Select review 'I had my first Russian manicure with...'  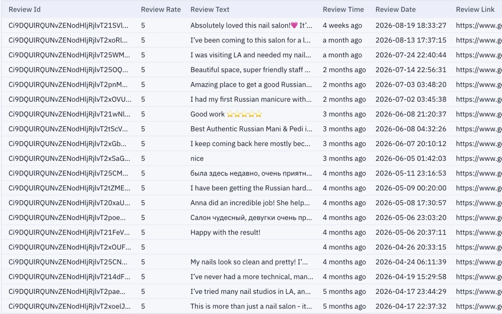coord(251,99)
